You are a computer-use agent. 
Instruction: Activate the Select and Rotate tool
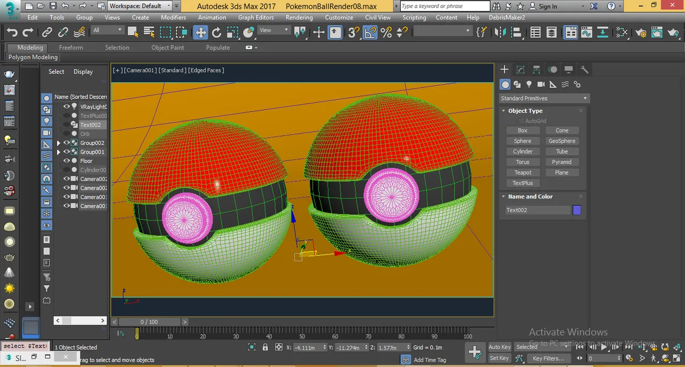[217, 33]
